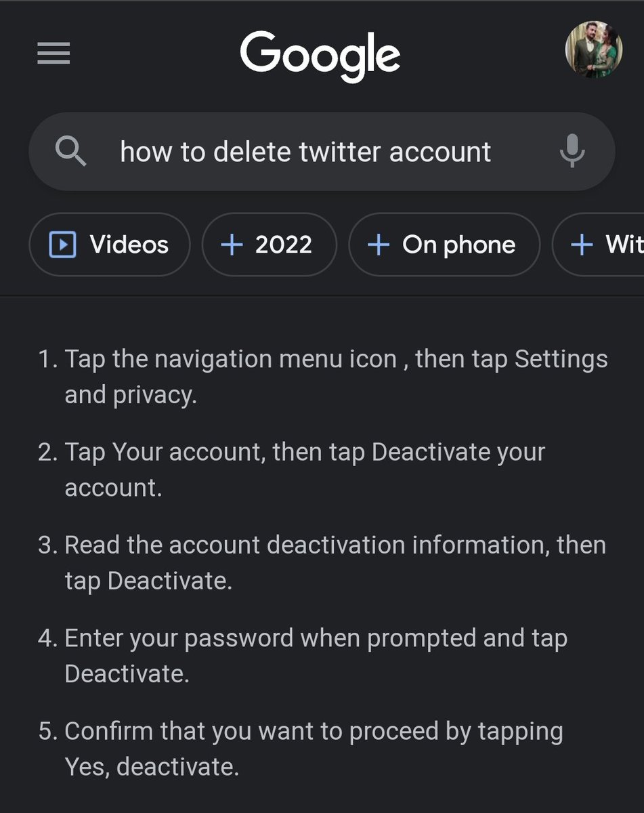
Task: Click the plus icon beside On phone
Action: pyautogui.click(x=378, y=245)
